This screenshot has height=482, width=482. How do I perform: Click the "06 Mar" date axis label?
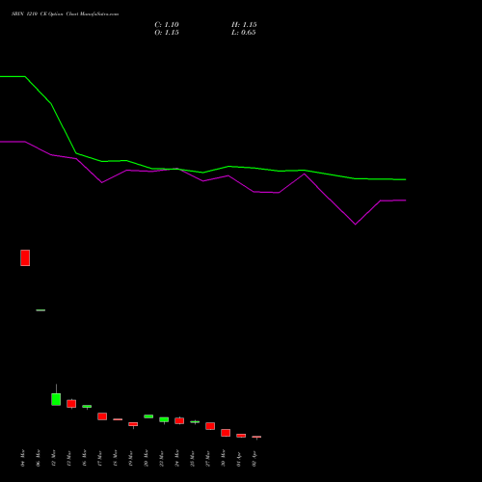pos(38,458)
